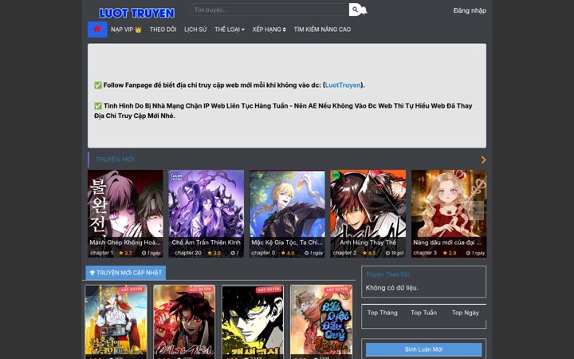Open the THỂ LOẠI dropdown

230,30
